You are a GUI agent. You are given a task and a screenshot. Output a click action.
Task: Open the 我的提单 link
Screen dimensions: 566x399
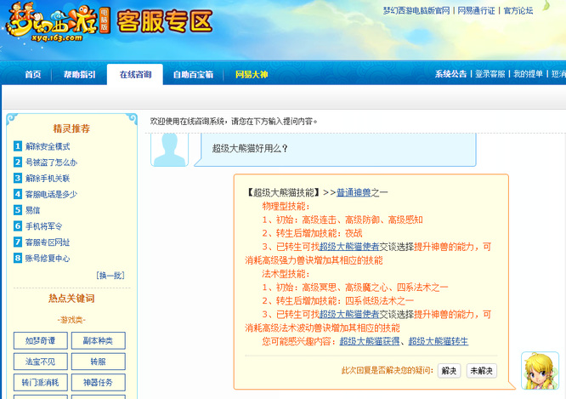click(x=528, y=74)
